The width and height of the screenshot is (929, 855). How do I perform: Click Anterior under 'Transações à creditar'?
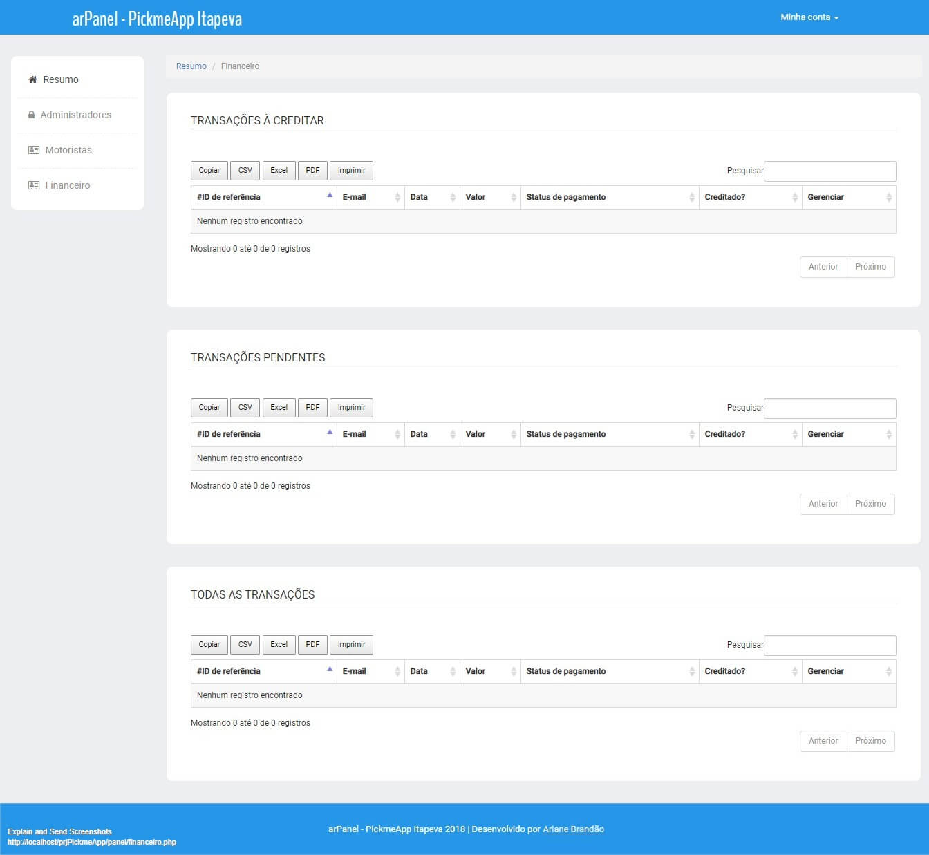(823, 267)
